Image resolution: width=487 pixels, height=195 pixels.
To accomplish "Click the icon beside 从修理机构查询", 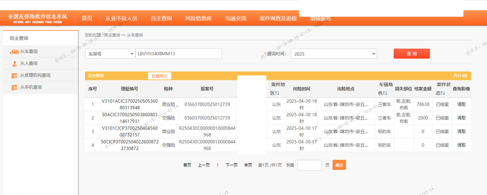I will [14, 75].
